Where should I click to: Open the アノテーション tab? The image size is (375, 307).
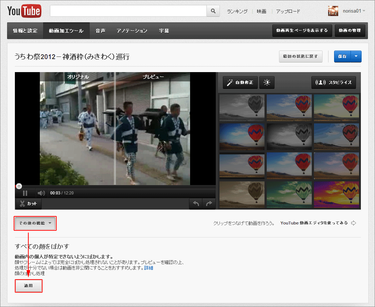point(132,31)
